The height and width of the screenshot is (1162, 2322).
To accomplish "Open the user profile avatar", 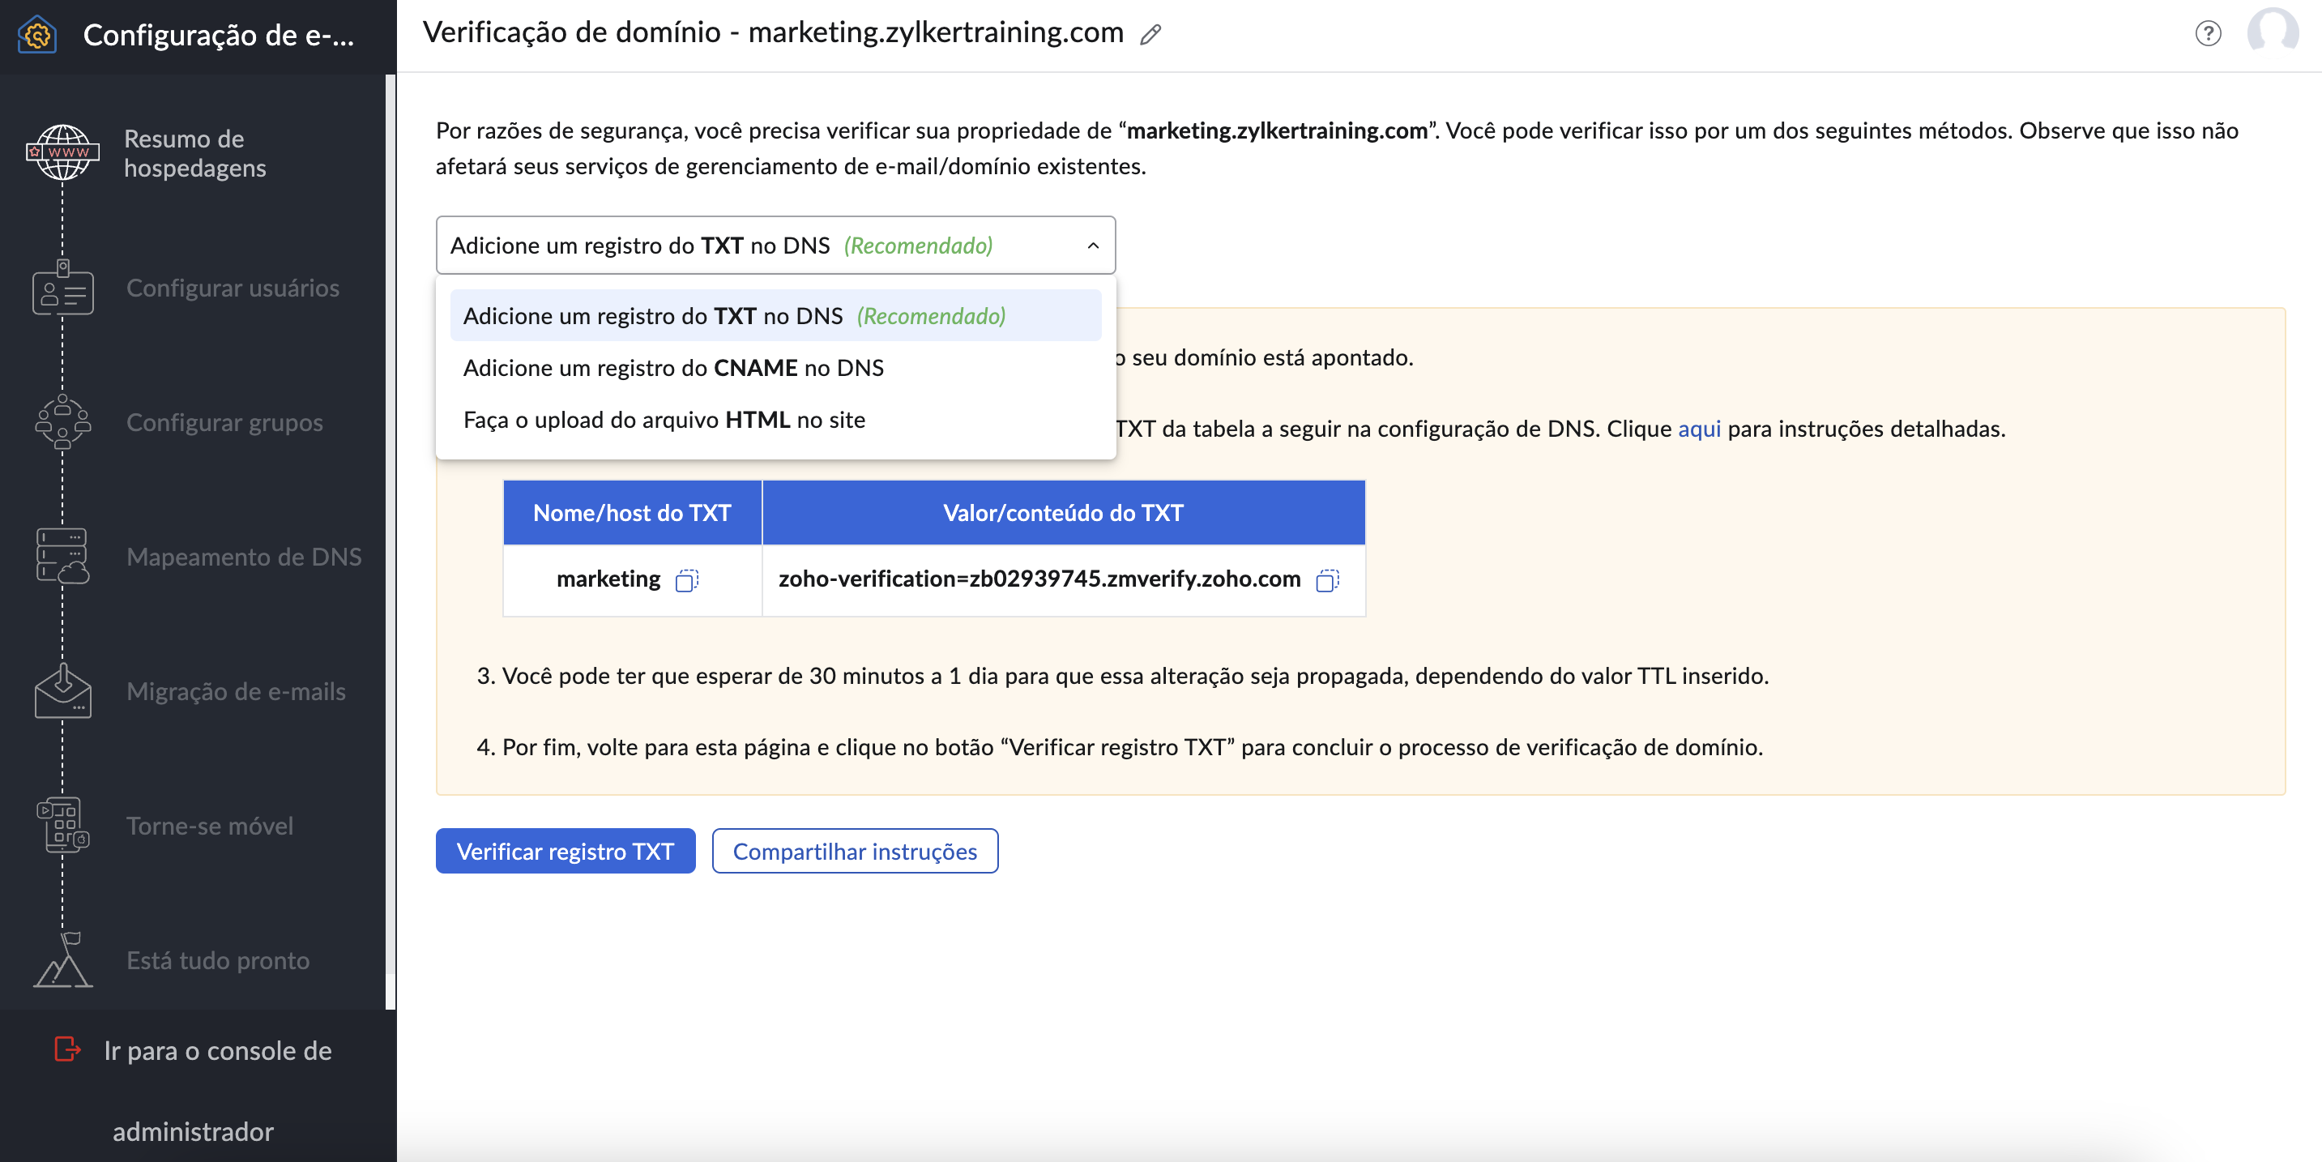I will 2273,32.
